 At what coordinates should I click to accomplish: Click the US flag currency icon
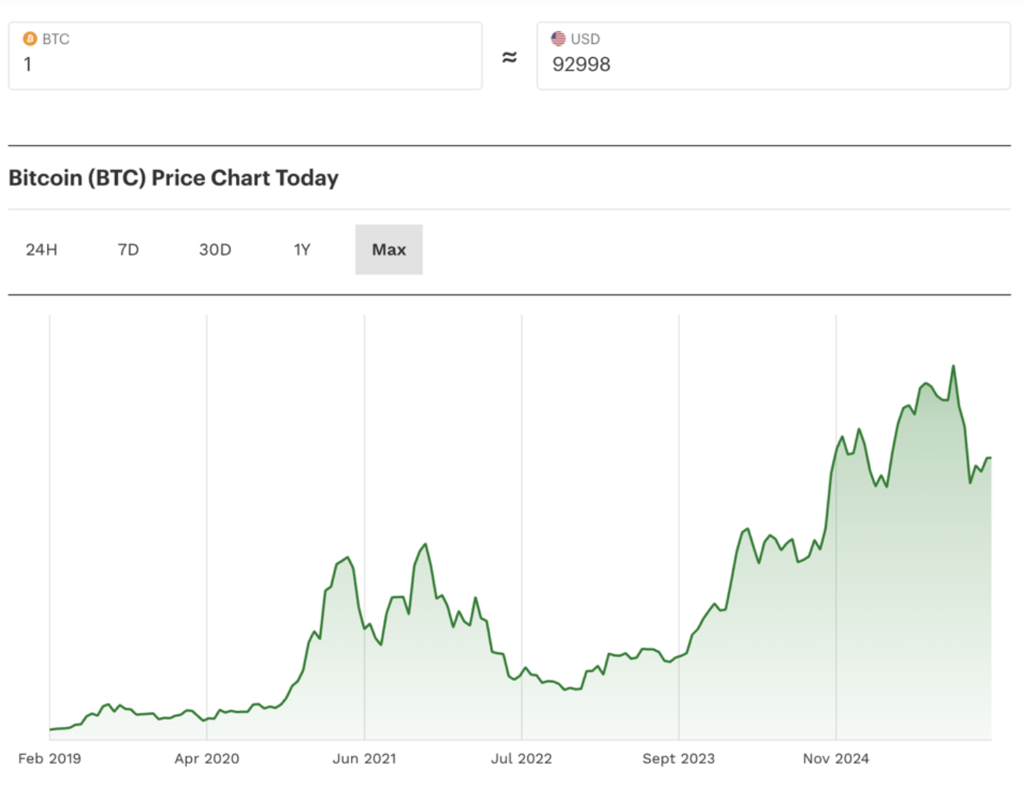pyautogui.click(x=558, y=39)
